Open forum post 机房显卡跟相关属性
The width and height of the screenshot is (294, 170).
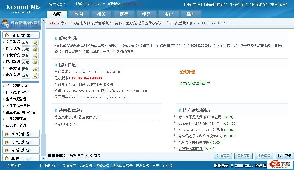pos(194,142)
